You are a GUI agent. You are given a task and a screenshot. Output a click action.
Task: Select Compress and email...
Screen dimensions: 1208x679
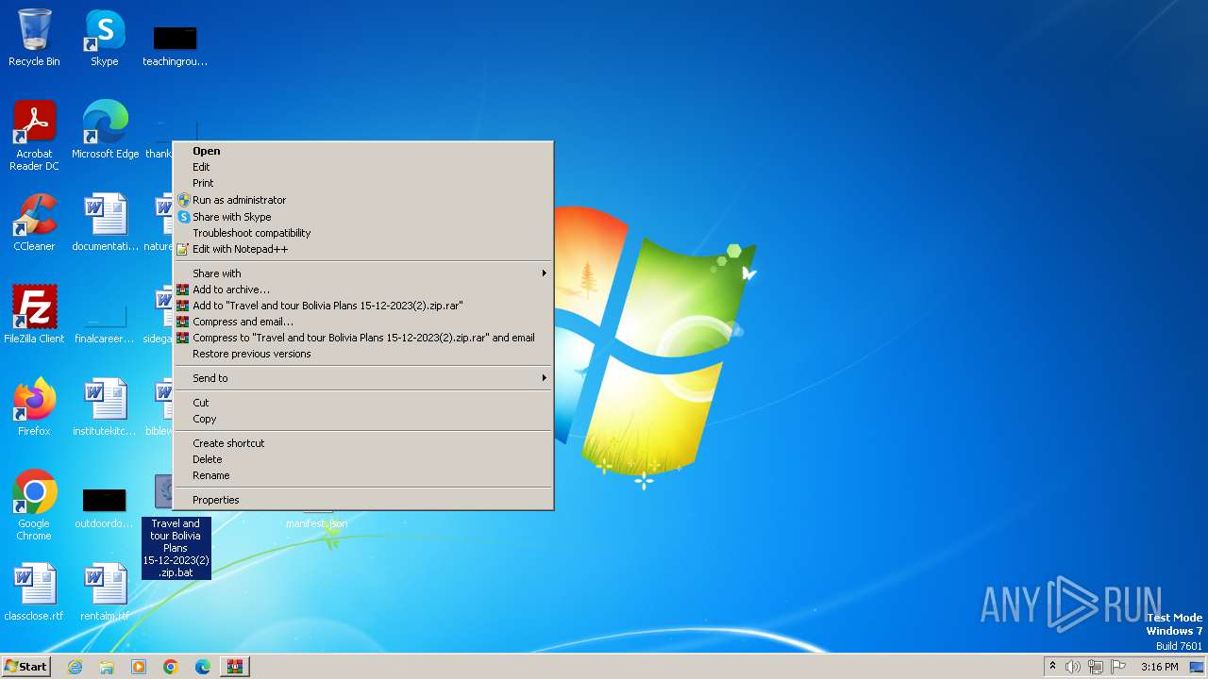click(x=363, y=322)
